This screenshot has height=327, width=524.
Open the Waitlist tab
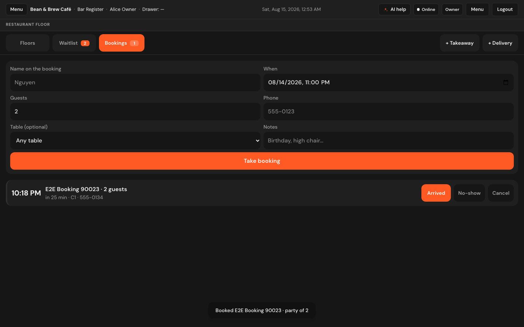click(74, 43)
